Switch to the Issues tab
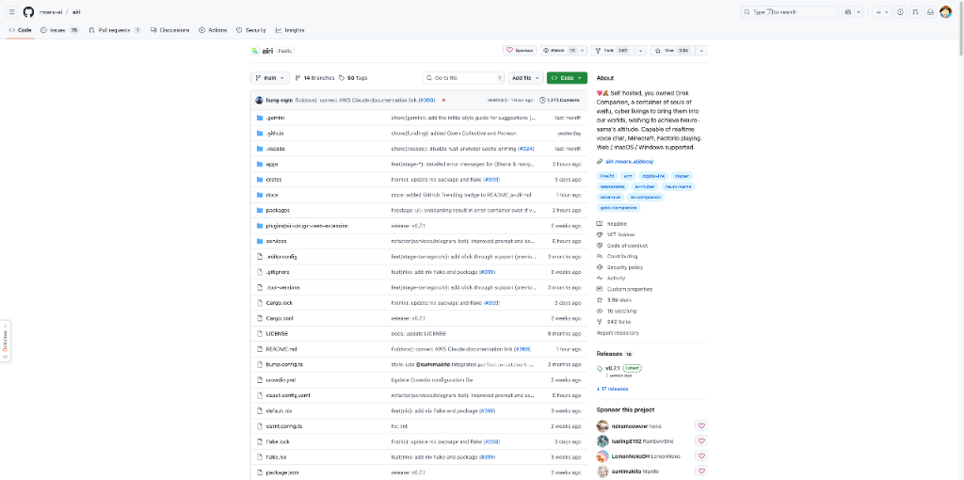The height and width of the screenshot is (480, 964). 59,30
